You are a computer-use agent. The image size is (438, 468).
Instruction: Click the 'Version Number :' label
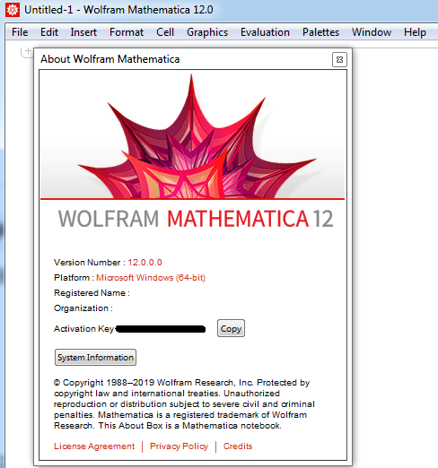(x=90, y=263)
